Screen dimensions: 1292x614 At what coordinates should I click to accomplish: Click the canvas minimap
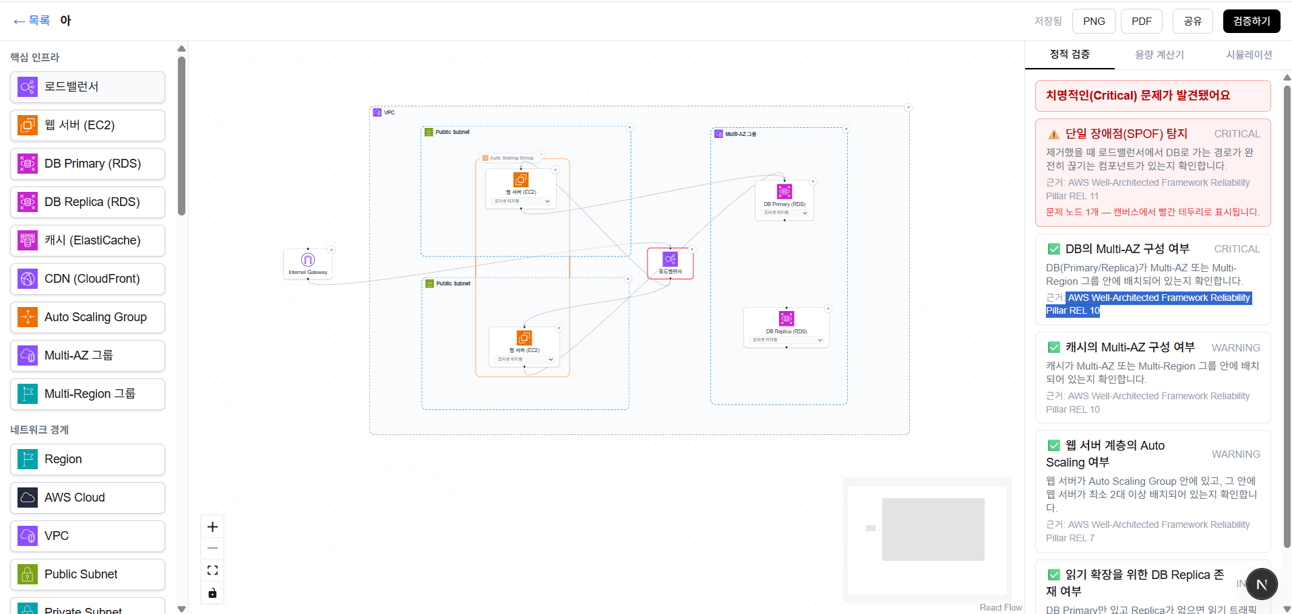pos(927,539)
